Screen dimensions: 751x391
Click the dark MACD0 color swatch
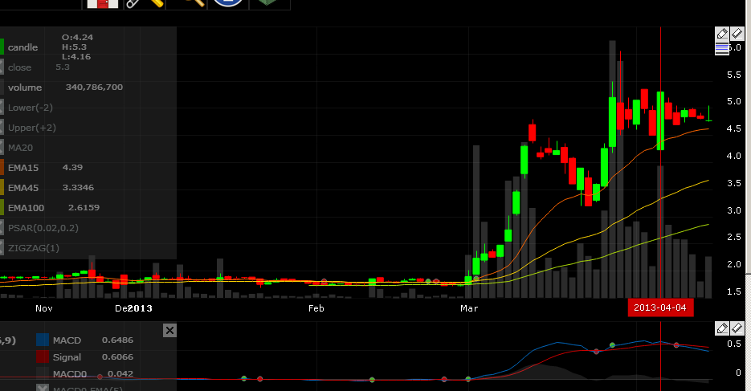pyautogui.click(x=43, y=373)
